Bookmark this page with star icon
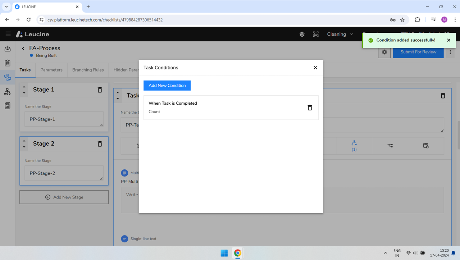This screenshot has width=460, height=260. [x=402, y=20]
